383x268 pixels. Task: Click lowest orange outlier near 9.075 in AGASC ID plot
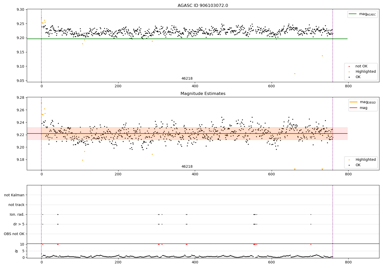tap(295, 74)
